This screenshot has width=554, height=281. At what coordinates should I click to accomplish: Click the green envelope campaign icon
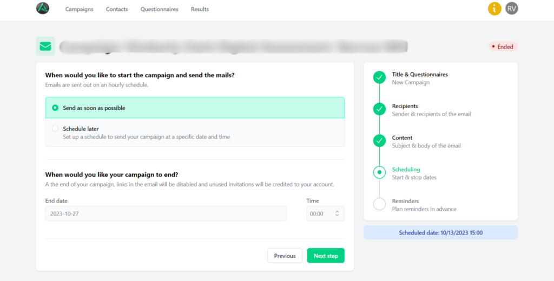(x=45, y=46)
